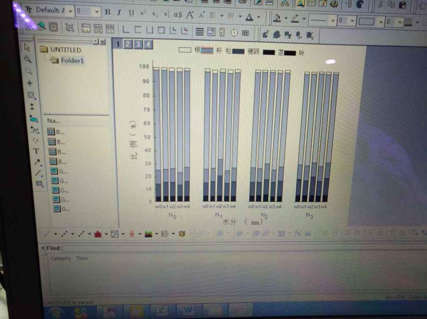Select the teal Region Mask tool

tap(33, 119)
